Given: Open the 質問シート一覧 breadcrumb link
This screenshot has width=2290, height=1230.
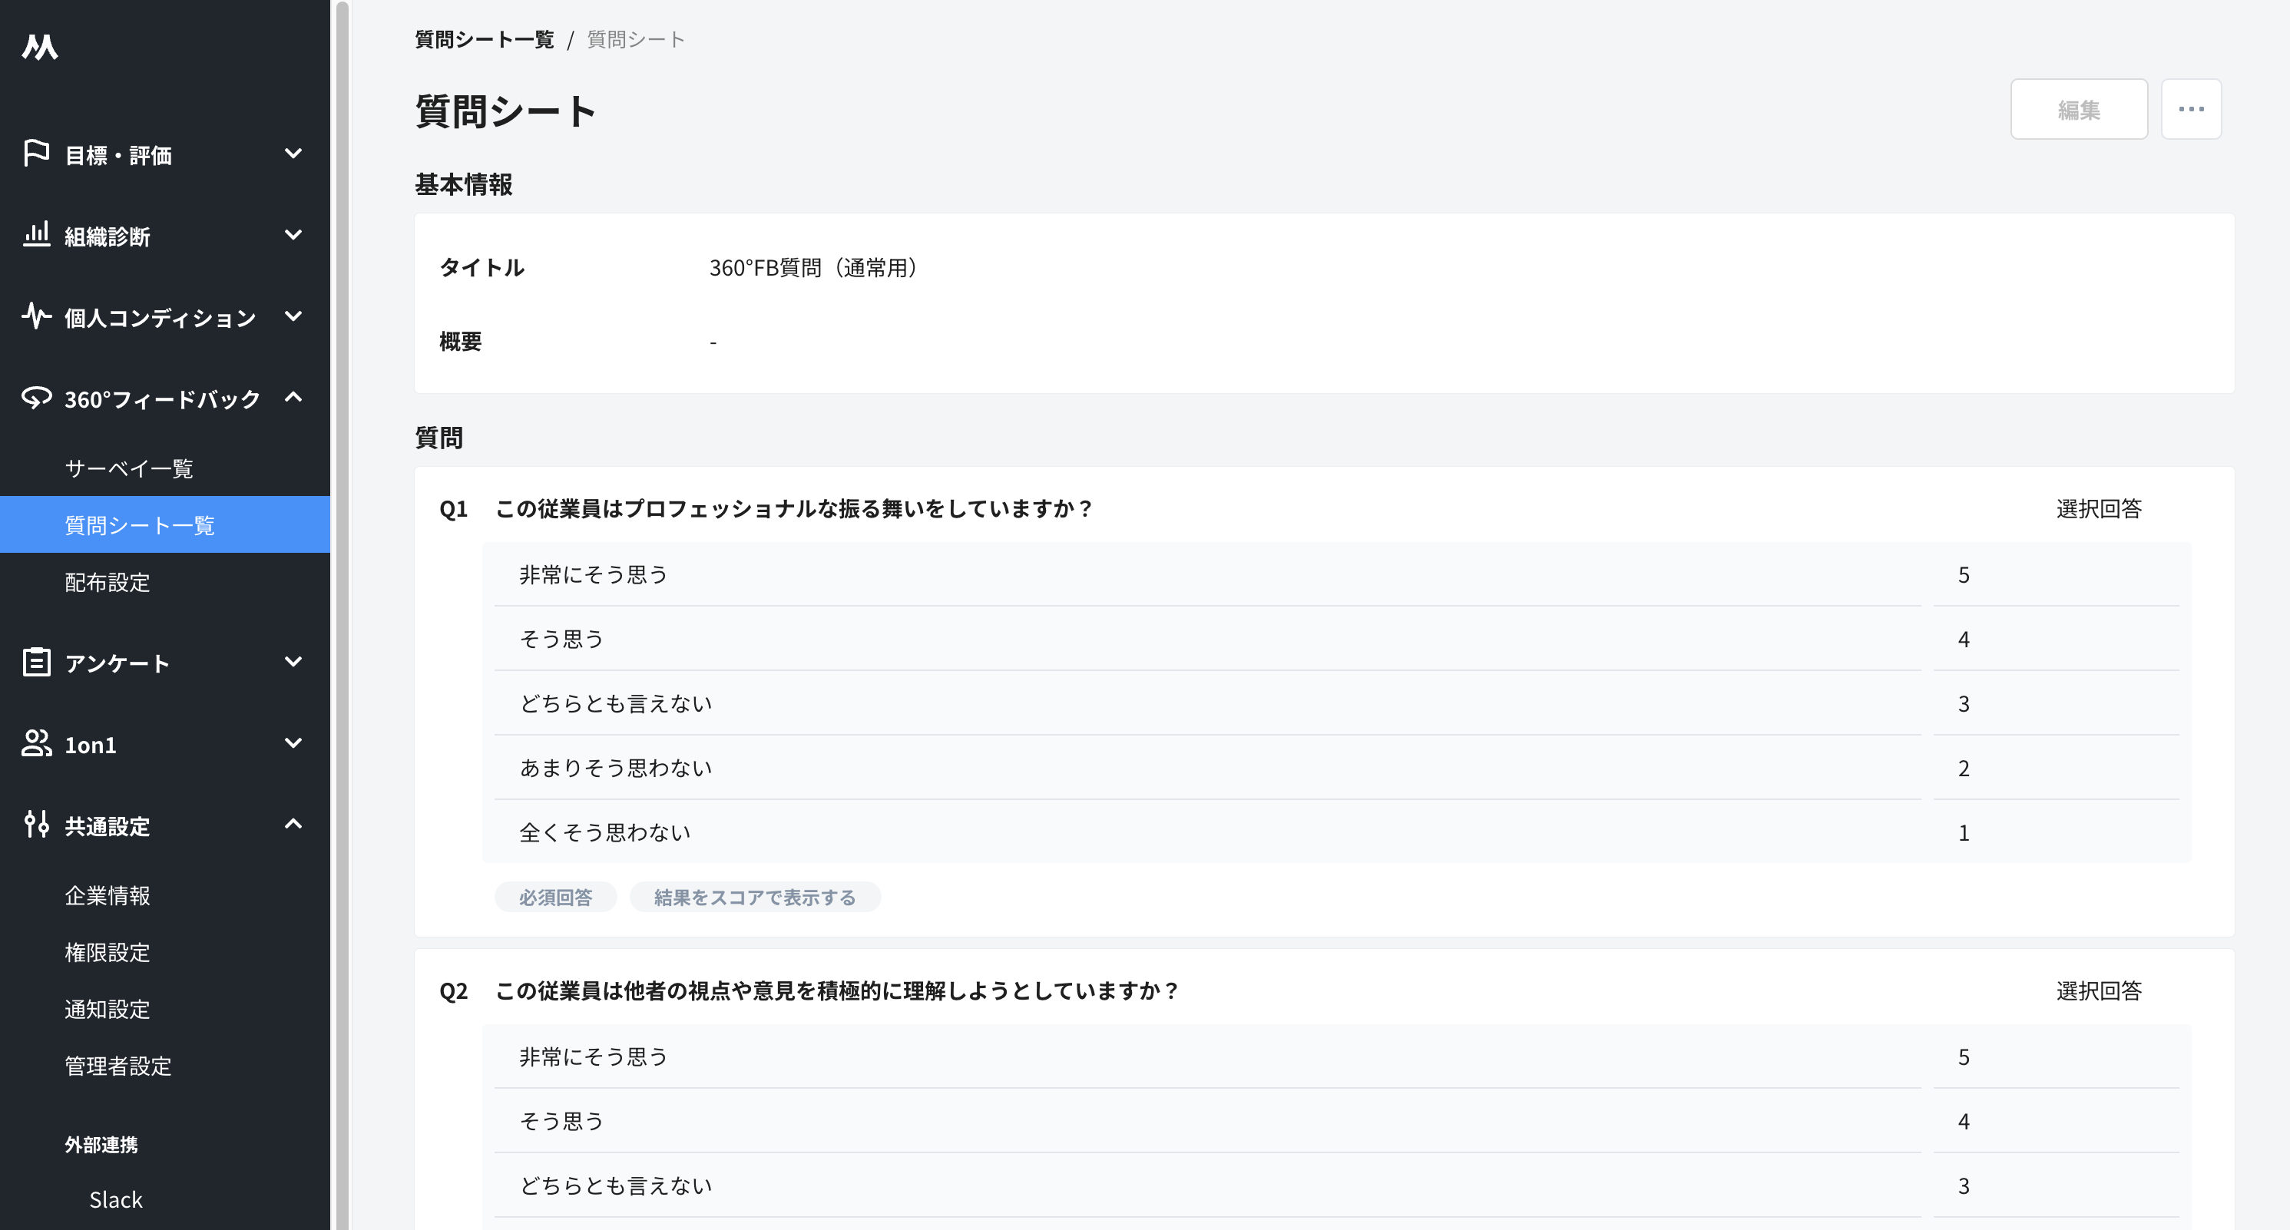Looking at the screenshot, I should tap(484, 39).
